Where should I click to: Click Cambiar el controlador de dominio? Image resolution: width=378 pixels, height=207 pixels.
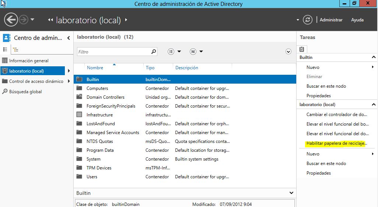point(337,115)
